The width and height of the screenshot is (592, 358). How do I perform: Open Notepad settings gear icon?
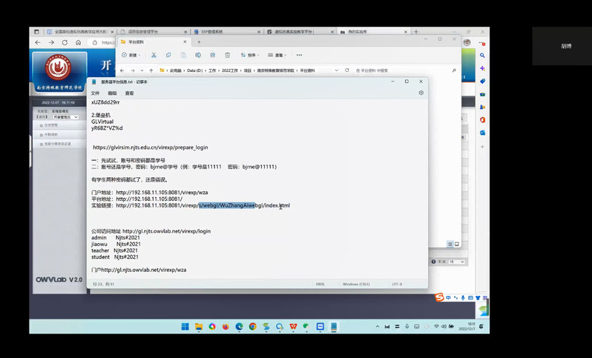(421, 93)
